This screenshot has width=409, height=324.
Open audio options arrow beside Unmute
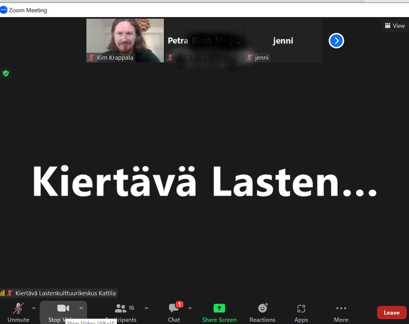34,308
